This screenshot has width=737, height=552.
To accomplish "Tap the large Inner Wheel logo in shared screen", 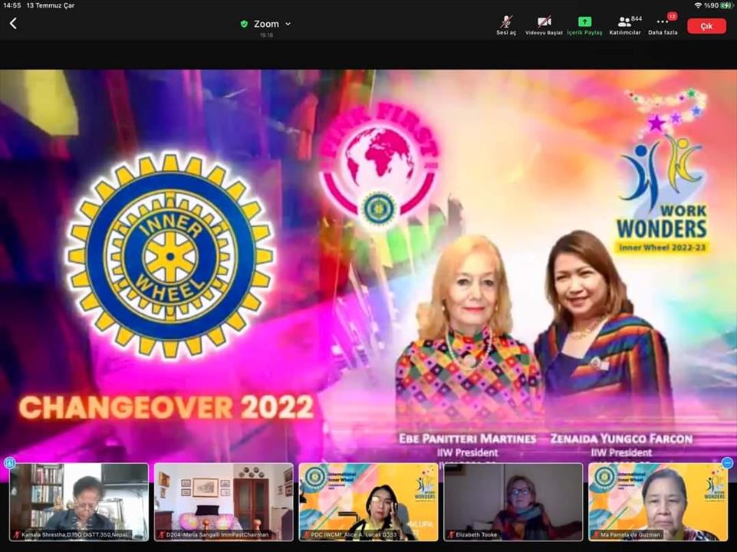I will (x=170, y=256).
